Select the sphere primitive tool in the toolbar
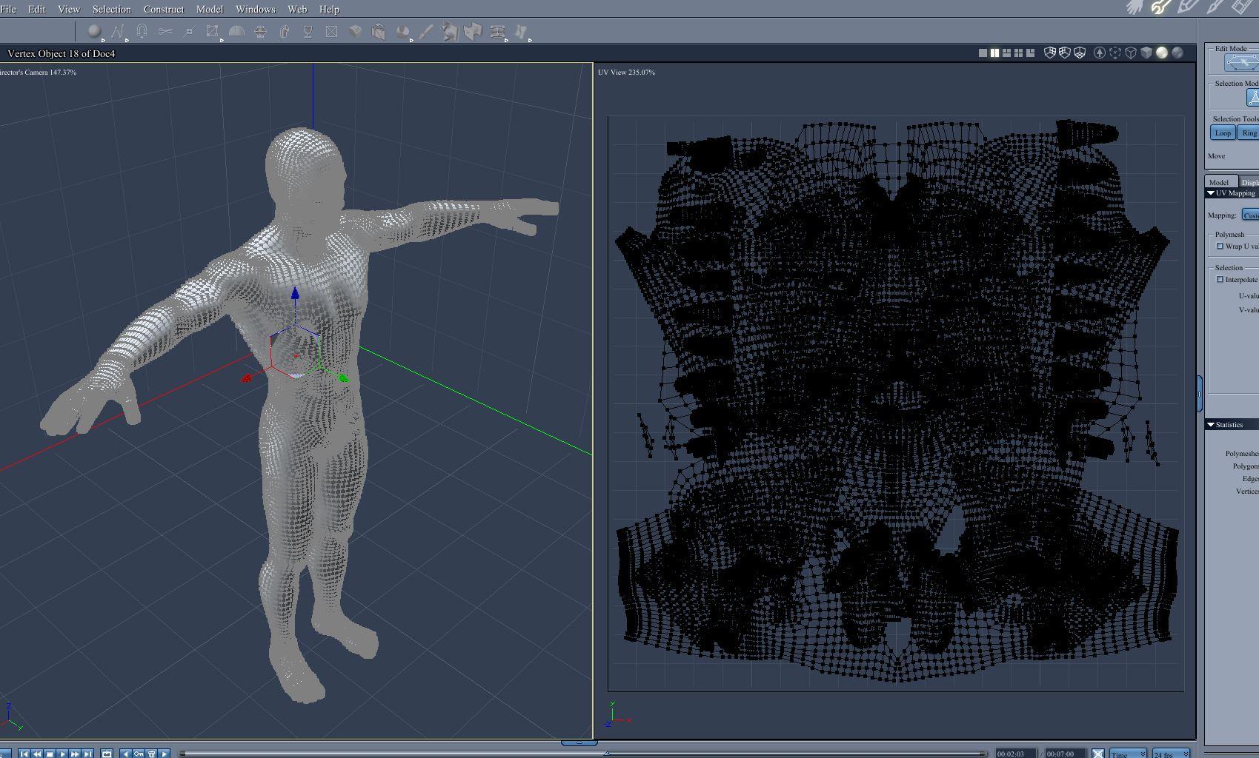 pos(94,31)
